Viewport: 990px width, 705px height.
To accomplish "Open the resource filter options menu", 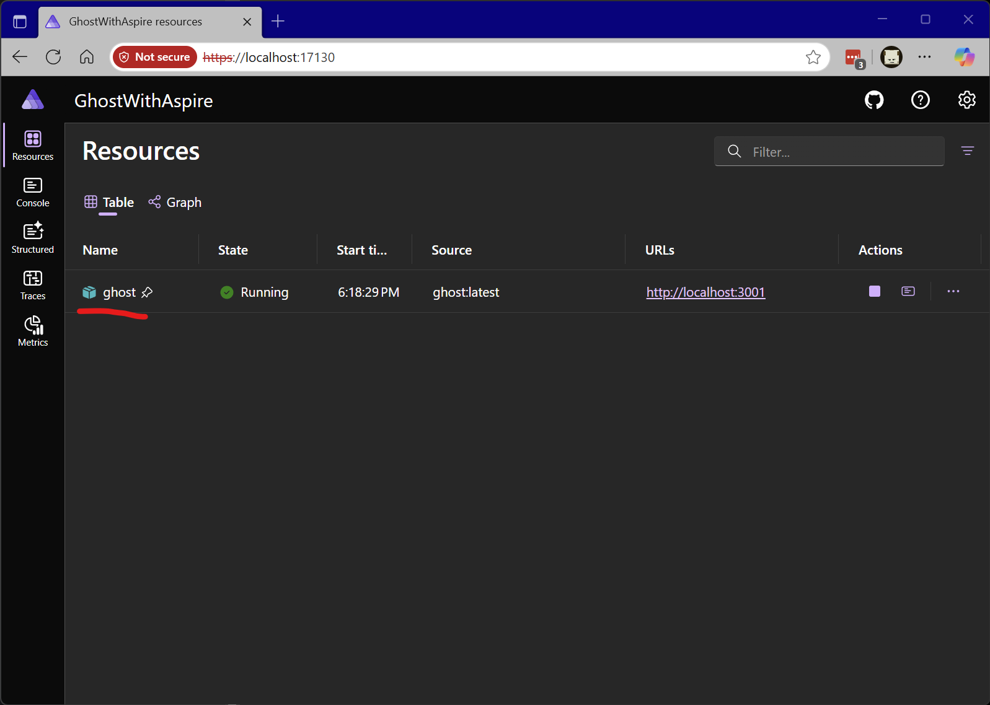I will pos(967,151).
